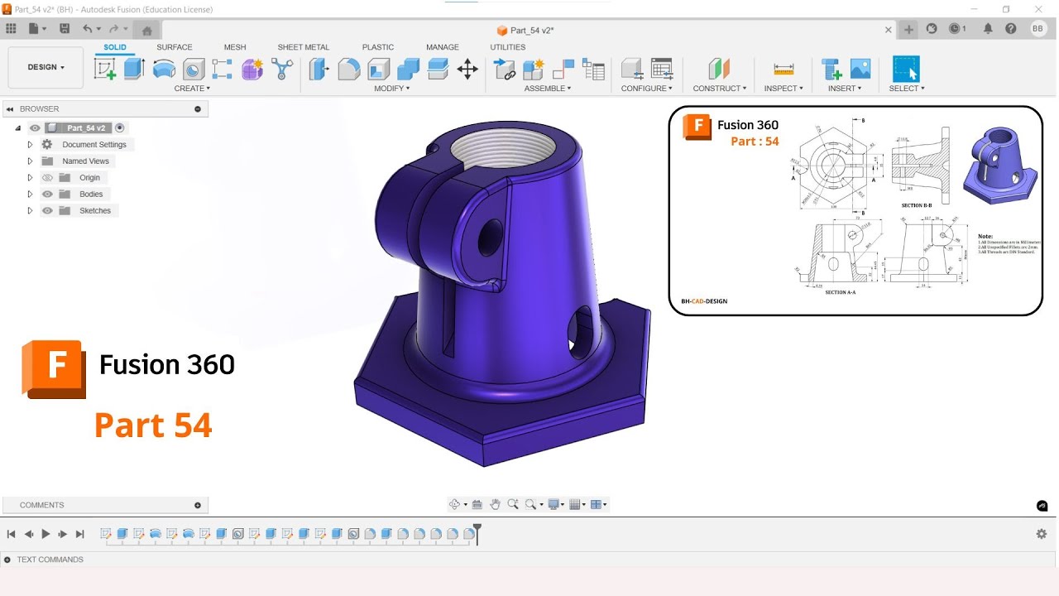Expand the Named Views tree node

pyautogui.click(x=30, y=161)
